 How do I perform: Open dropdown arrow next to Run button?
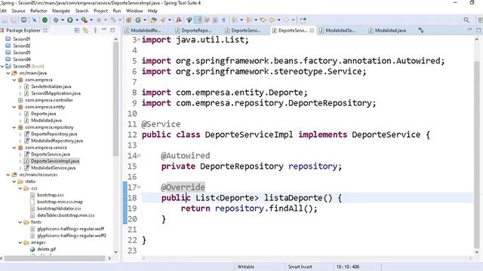[x=77, y=20]
